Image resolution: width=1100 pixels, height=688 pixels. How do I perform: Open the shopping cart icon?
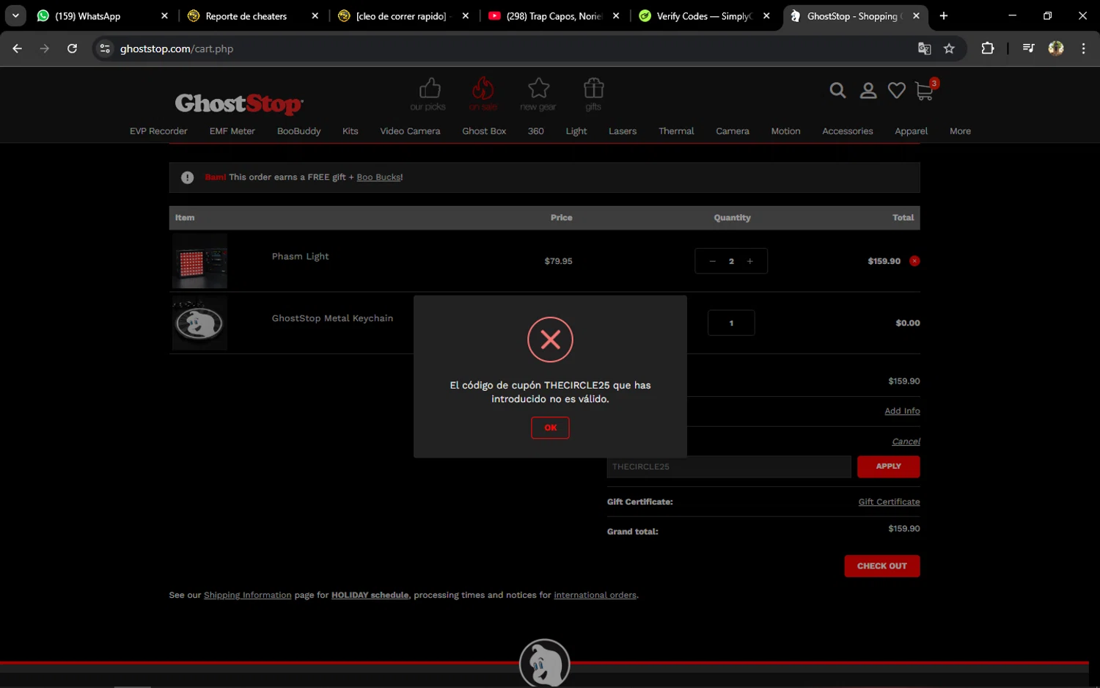click(925, 90)
